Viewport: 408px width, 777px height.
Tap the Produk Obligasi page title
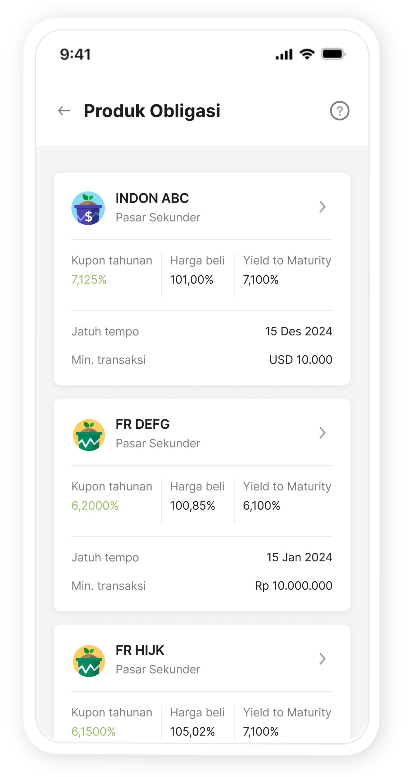point(152,111)
